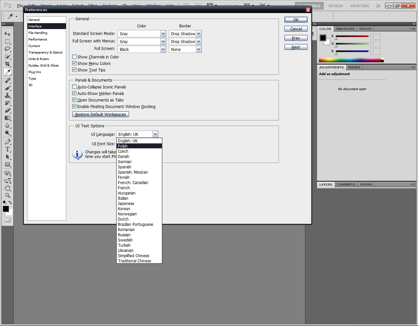418x326 pixels.
Task: Choose Polish from the language list
Action: click(139, 146)
